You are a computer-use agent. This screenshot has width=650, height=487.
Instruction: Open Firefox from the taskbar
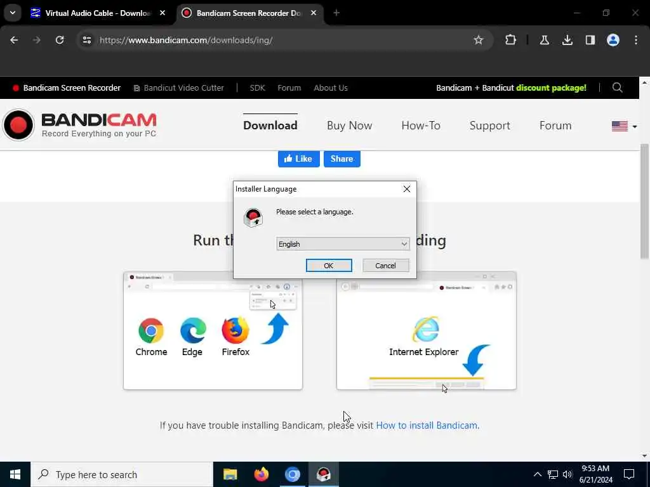coord(261,474)
